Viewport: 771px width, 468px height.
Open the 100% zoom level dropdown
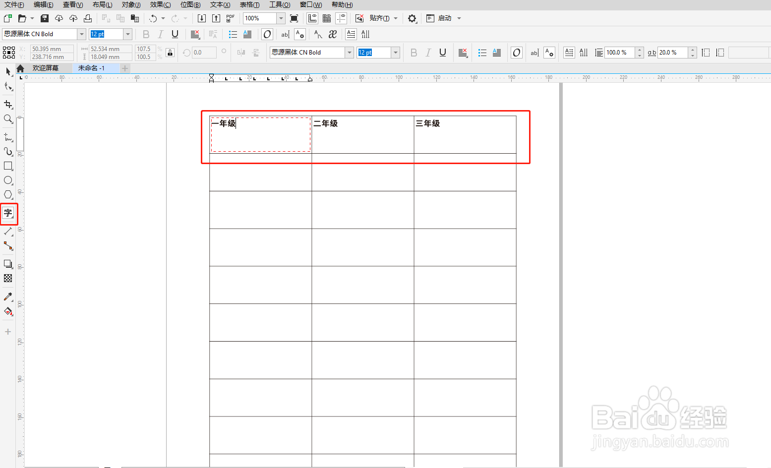[x=281, y=18]
